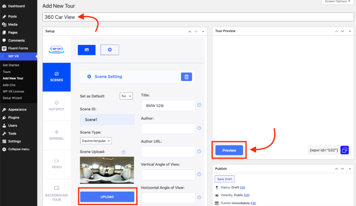Click help icon next to Author URL
This screenshot has height=206, width=356.
[199, 152]
